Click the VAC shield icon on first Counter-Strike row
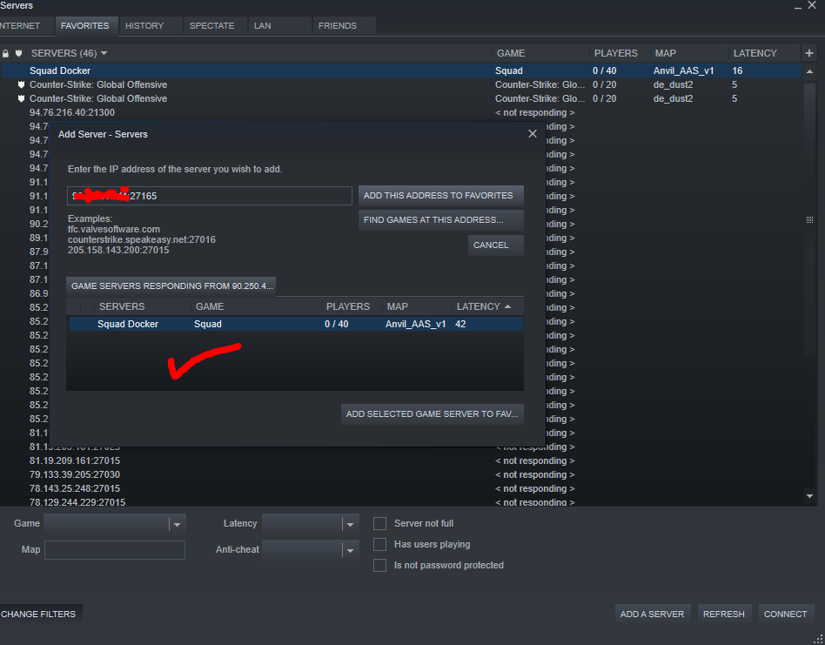This screenshot has width=825, height=645. (21, 84)
